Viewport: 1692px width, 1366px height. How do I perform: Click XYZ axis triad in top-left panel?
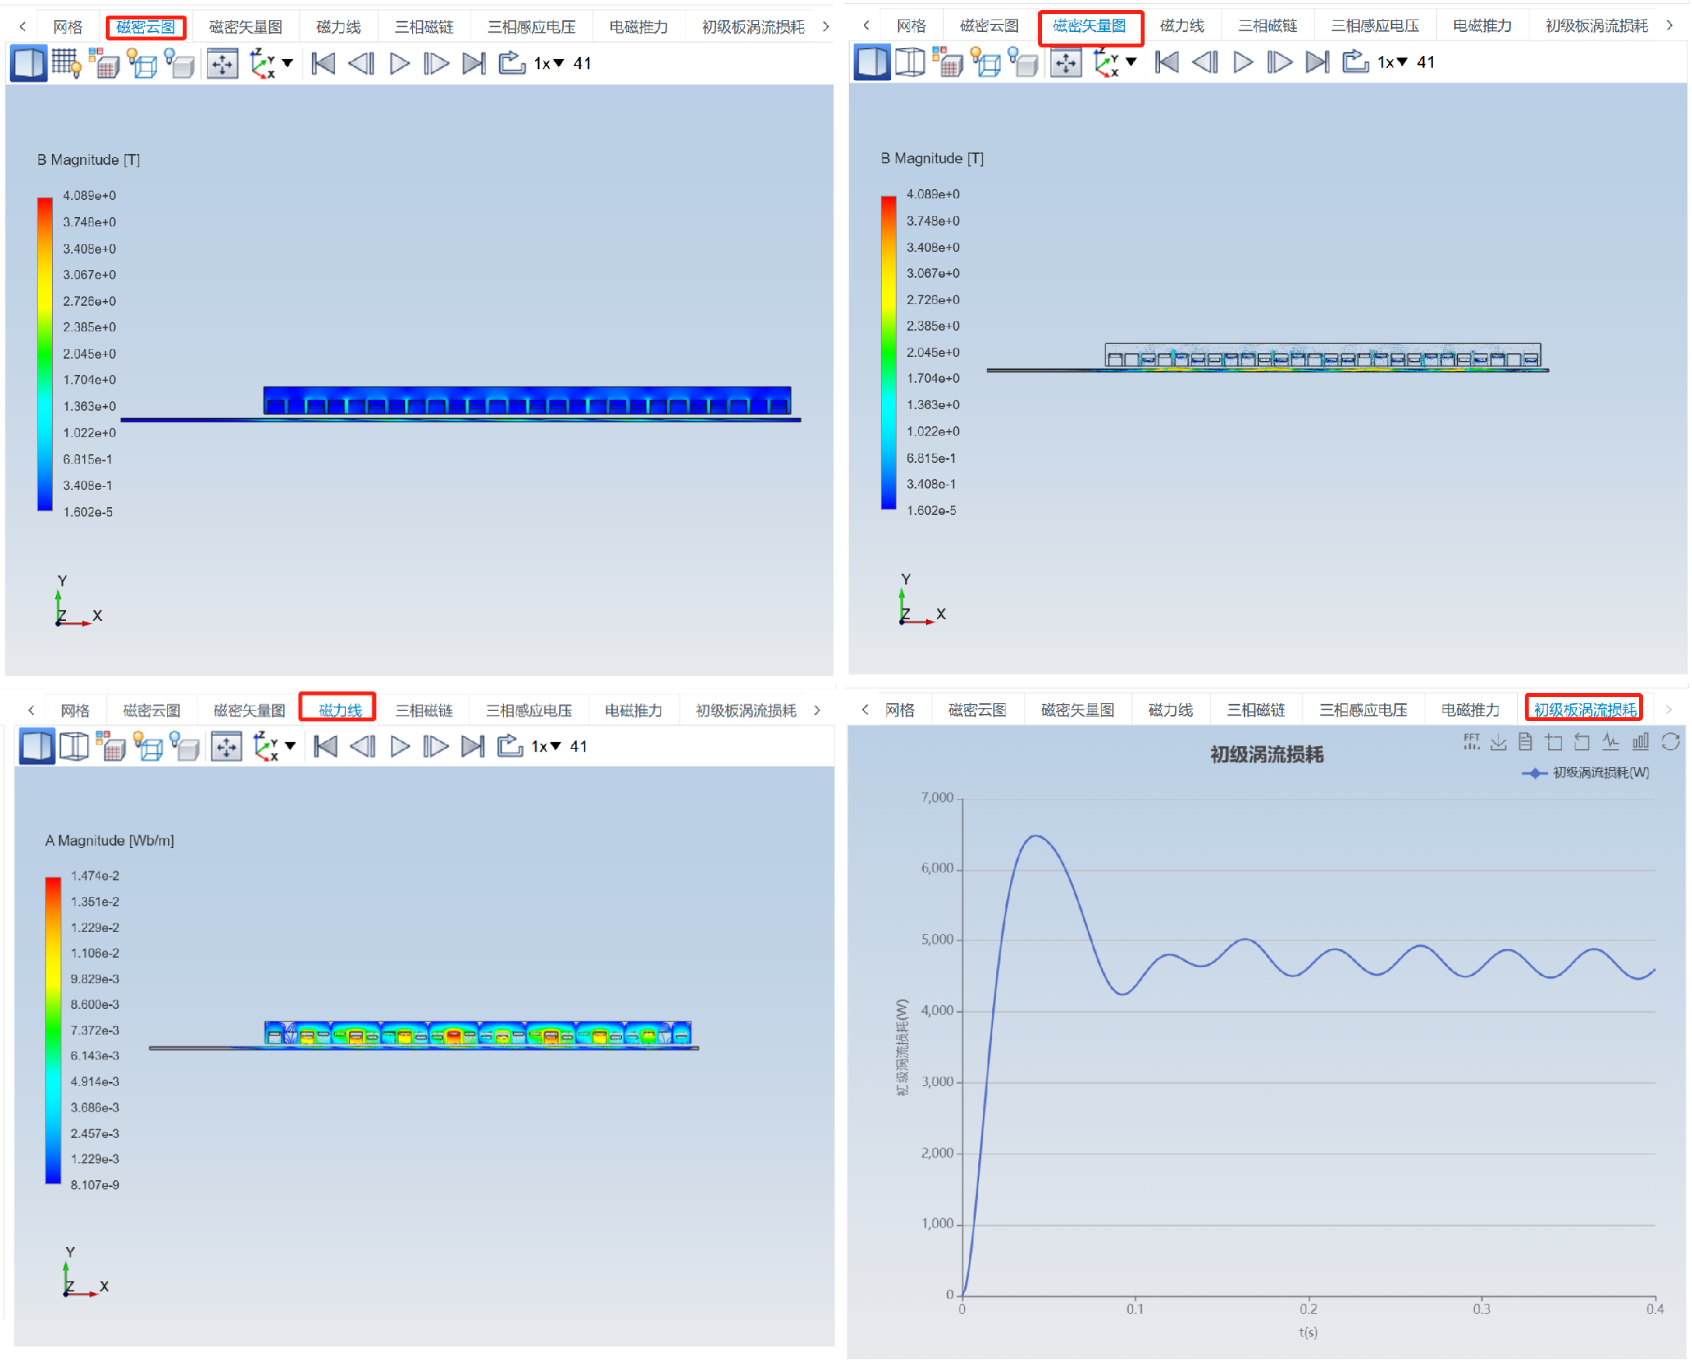(x=78, y=601)
